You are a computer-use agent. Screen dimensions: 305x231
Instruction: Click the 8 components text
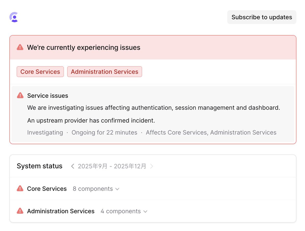(93, 189)
